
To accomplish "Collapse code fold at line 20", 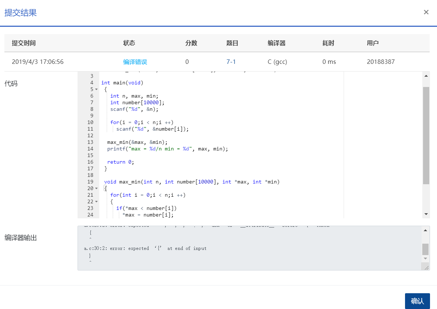I will [x=96, y=189].
